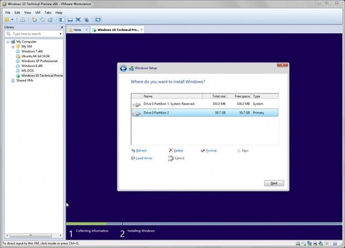Click the message log status icon
The height and width of the screenshot is (248, 345).
(x=335, y=243)
